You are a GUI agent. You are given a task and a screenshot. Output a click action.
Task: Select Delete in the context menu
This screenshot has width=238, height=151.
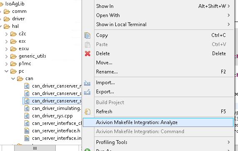click(x=158, y=54)
